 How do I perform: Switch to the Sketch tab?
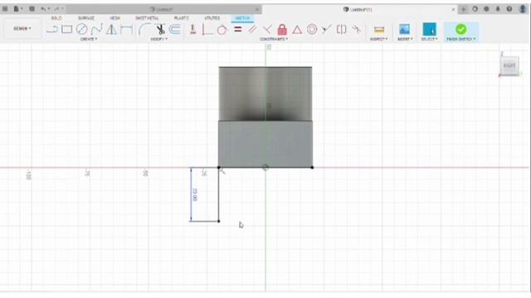coord(242,18)
